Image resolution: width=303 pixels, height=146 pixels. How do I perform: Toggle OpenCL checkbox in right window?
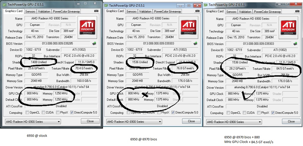[x=228, y=113]
